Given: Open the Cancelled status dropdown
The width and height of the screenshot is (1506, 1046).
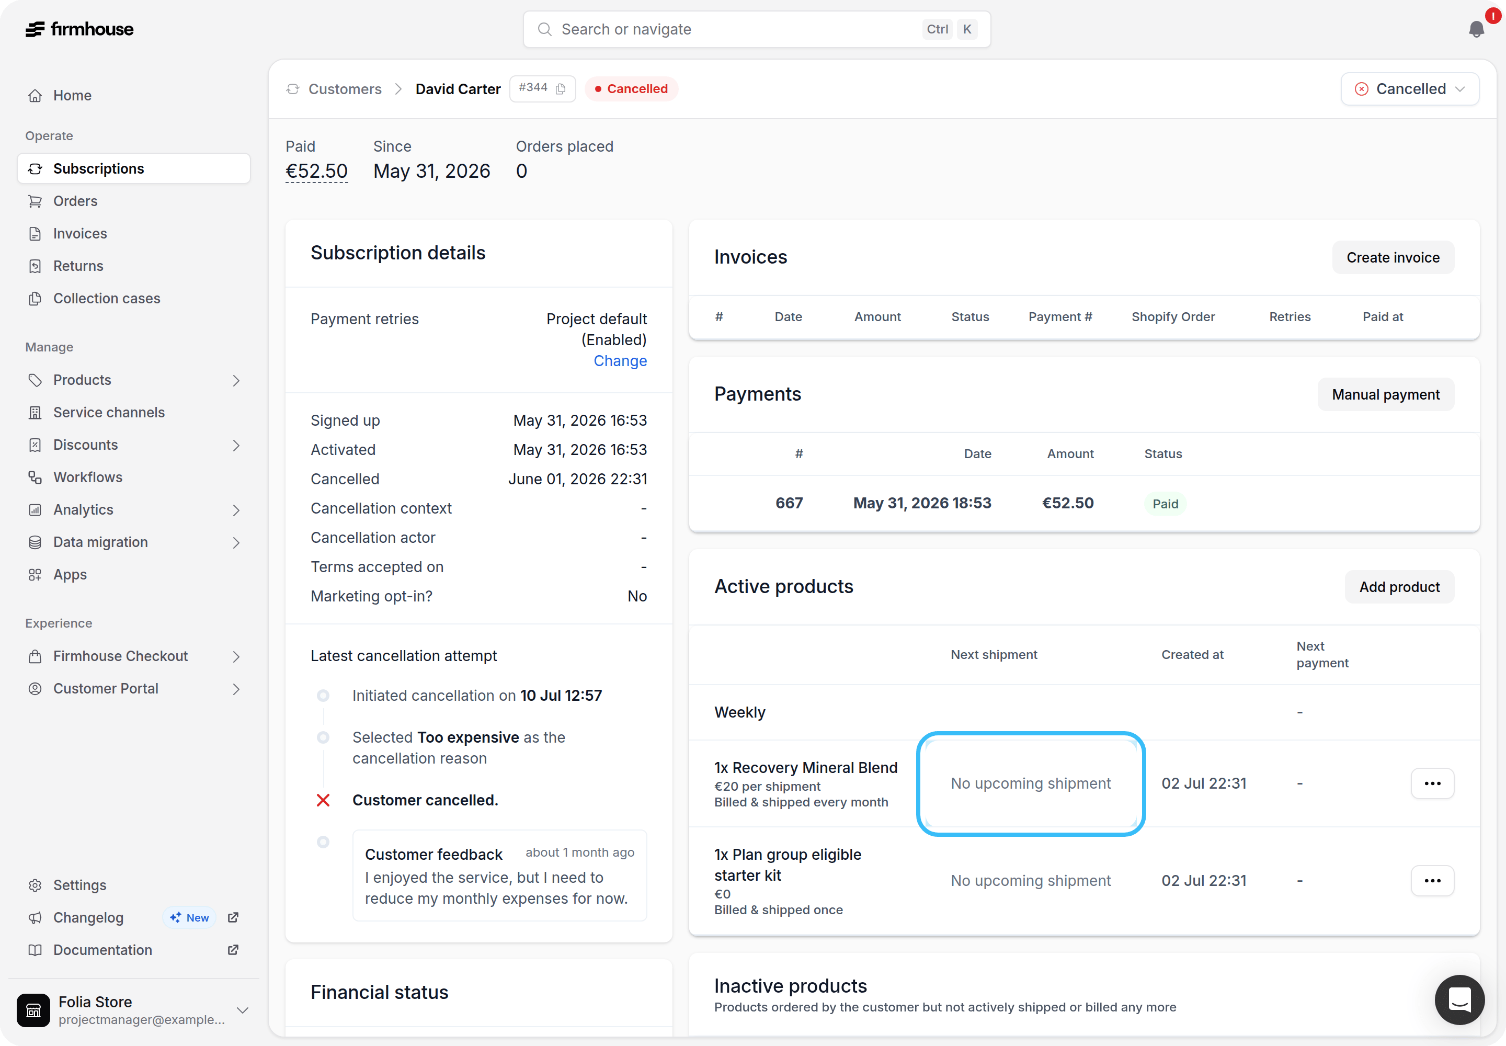Looking at the screenshot, I should point(1410,89).
